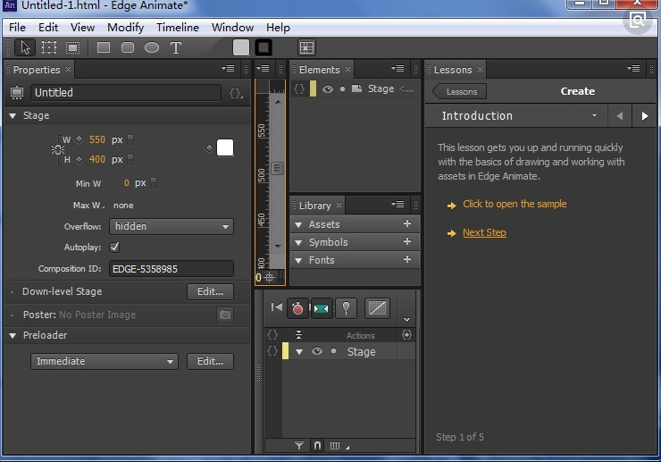Viewport: 661px width, 462px height.
Task: Open the Properties panel options menu
Action: click(228, 68)
